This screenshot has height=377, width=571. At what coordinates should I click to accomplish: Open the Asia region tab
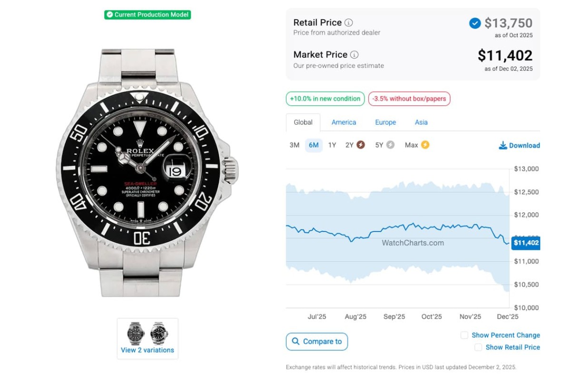[421, 123]
